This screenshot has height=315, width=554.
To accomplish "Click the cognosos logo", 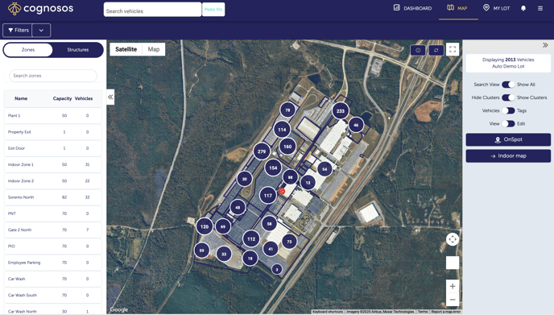I will [40, 9].
